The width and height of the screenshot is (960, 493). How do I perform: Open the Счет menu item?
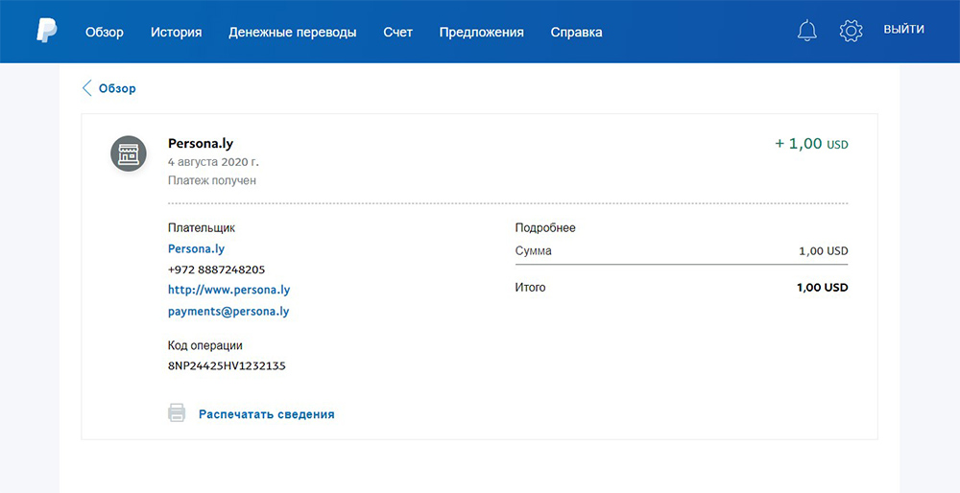(x=398, y=33)
